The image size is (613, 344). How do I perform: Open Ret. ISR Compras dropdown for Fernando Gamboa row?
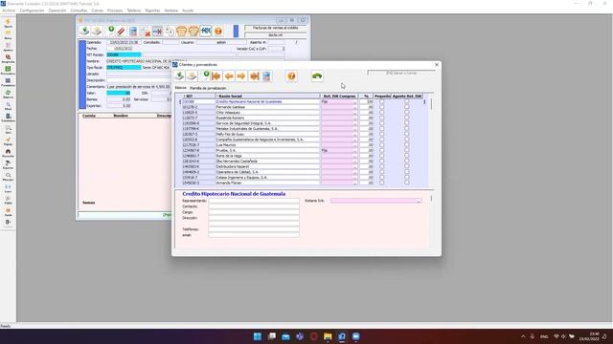point(355,107)
